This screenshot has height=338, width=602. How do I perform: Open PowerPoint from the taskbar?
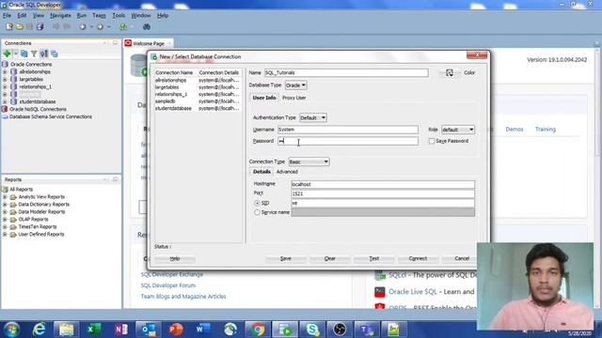[176, 330]
